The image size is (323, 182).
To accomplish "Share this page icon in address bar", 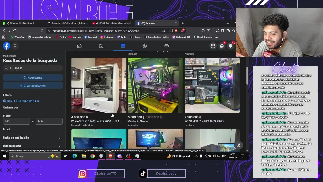I will [169, 31].
